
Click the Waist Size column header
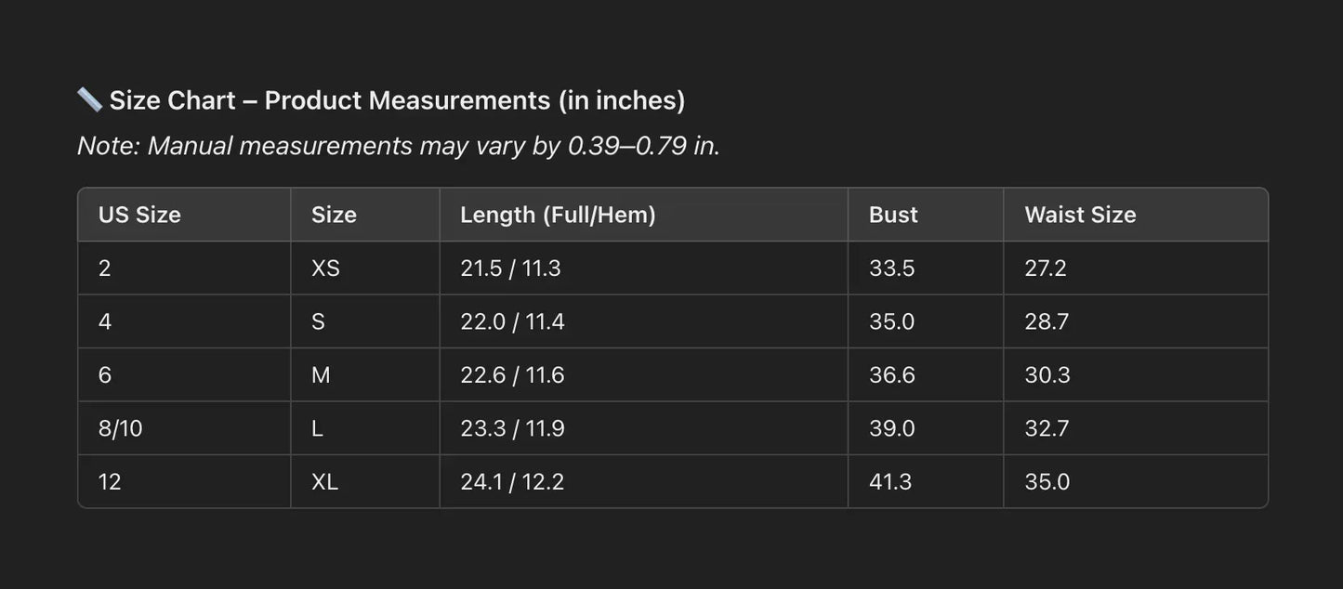point(1080,215)
